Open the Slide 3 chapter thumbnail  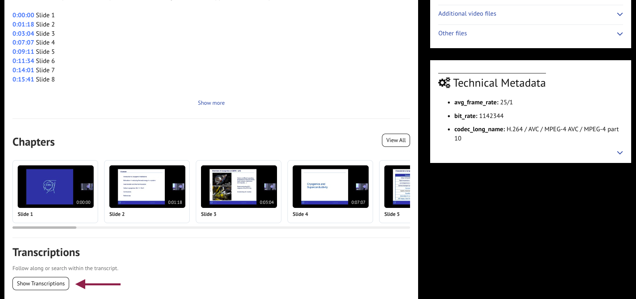pyautogui.click(x=239, y=187)
